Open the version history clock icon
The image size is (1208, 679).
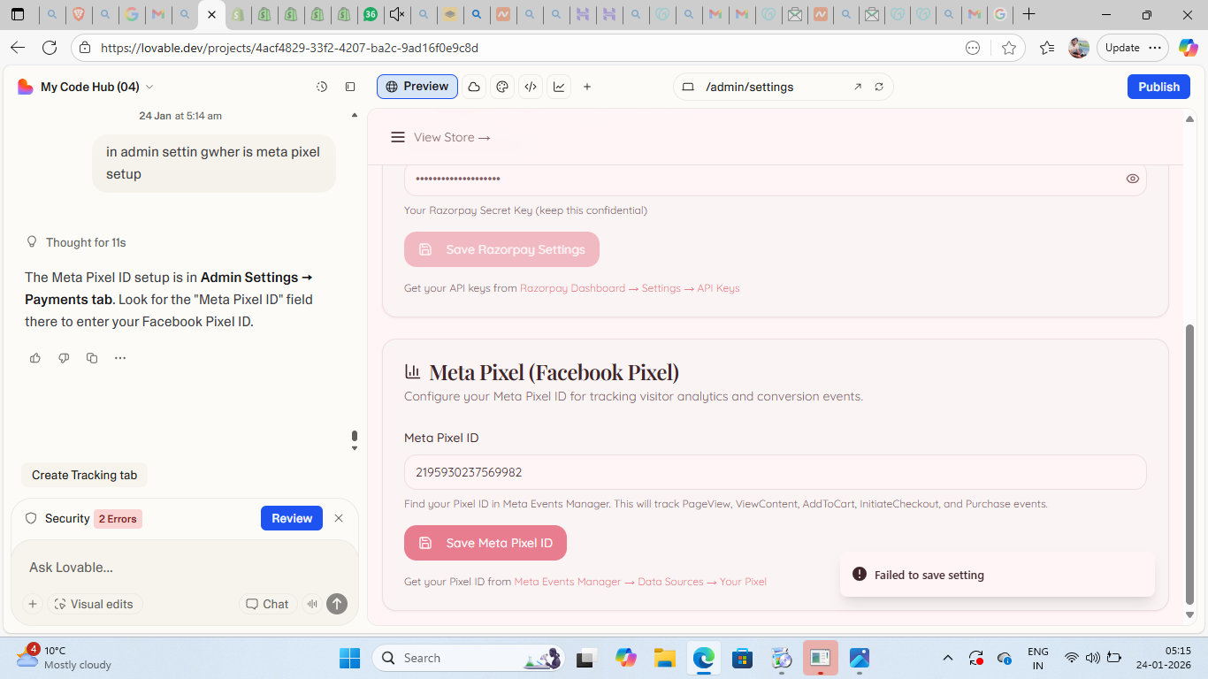pos(322,87)
